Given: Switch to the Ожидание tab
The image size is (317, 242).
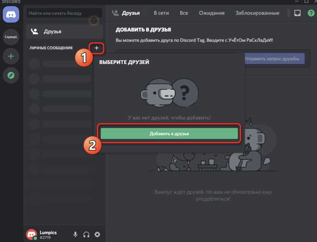Looking at the screenshot, I should tap(212, 13).
